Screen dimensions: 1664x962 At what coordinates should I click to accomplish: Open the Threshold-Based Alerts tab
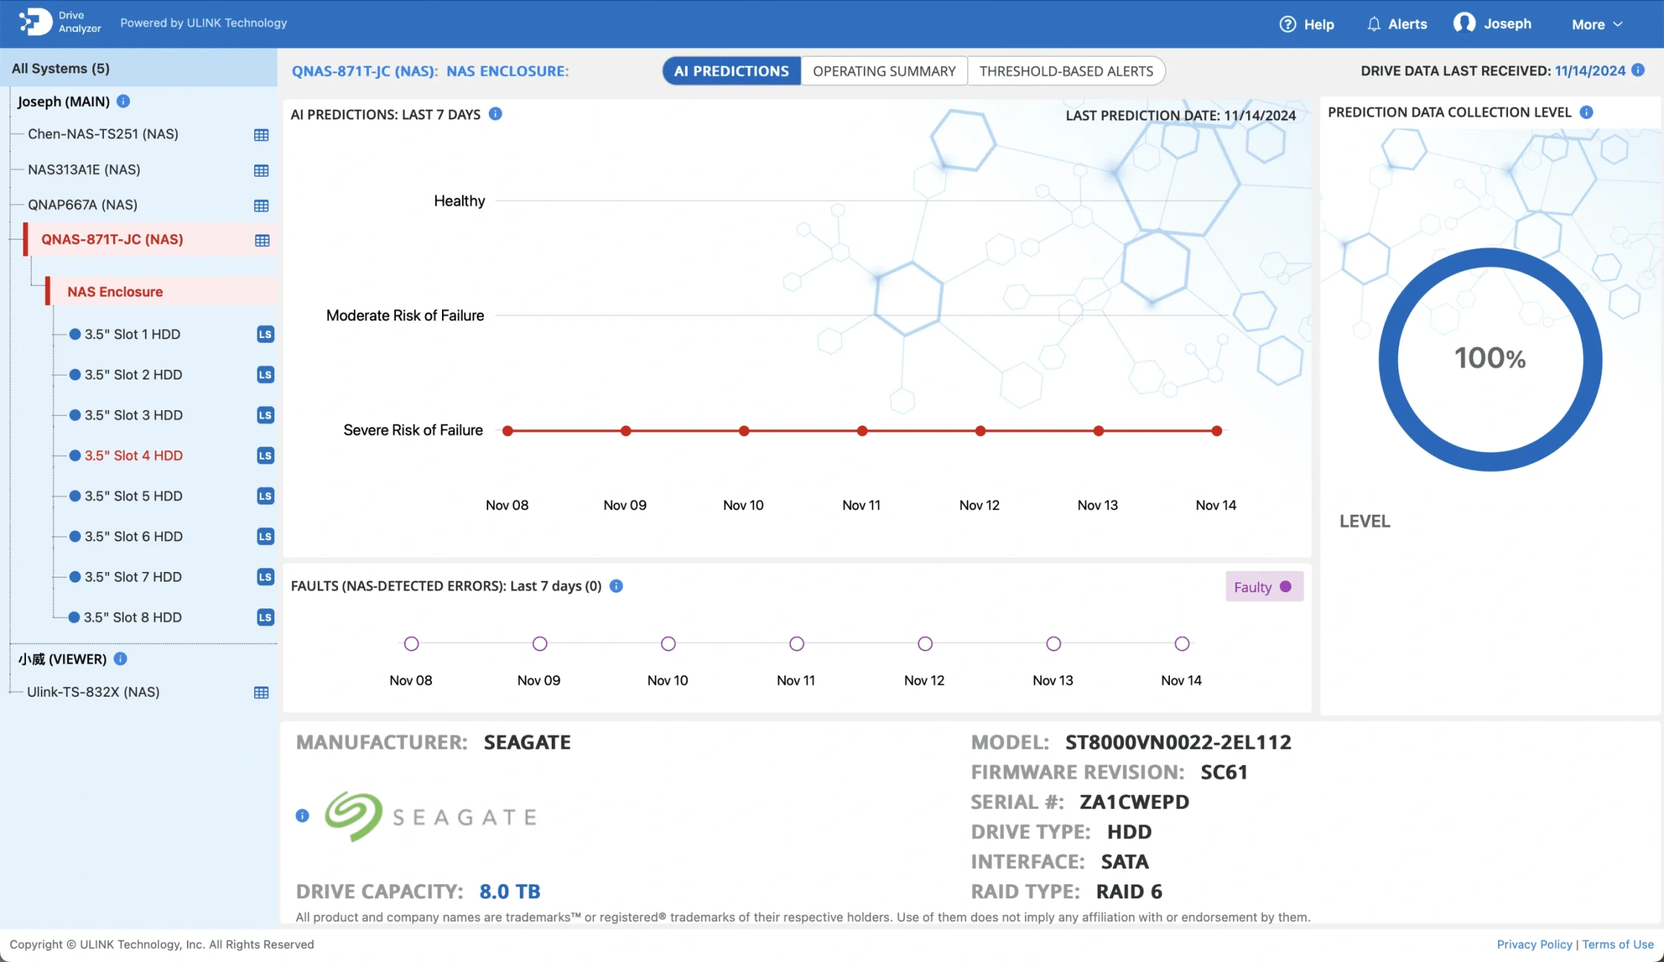(1067, 71)
